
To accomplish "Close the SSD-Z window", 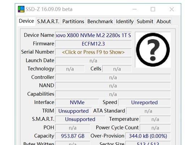I will [x=172, y=9].
